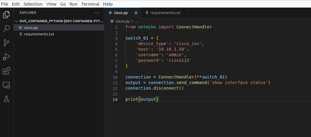Open the Testing flask icon

pos(6,99)
